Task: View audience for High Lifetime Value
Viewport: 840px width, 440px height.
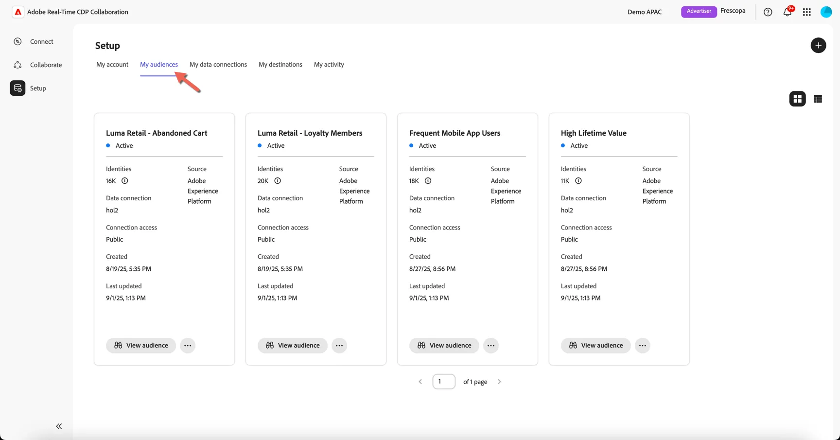Action: pyautogui.click(x=596, y=346)
